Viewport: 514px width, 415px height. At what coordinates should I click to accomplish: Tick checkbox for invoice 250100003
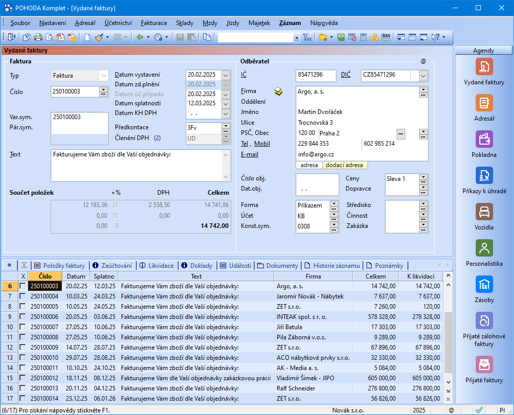pos(22,286)
